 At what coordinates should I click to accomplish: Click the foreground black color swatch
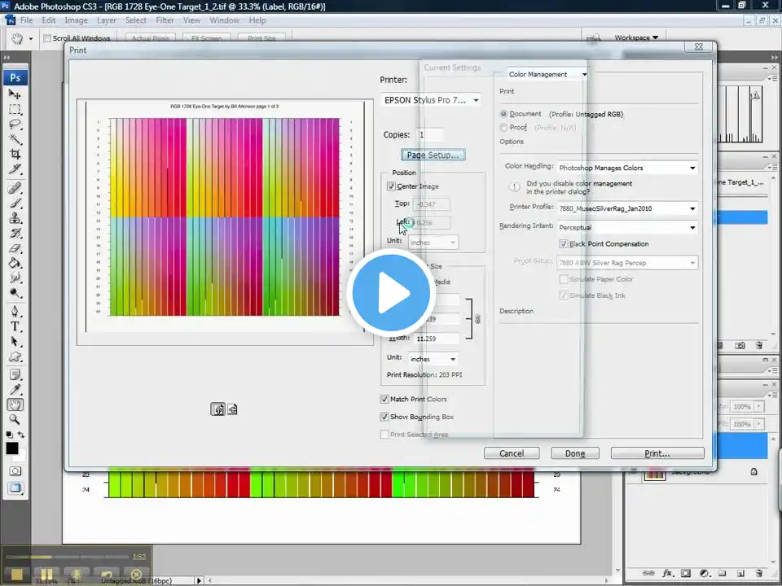12,448
